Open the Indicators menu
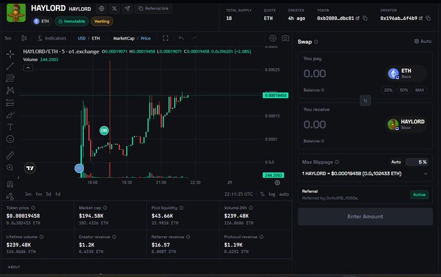Screen dimensions: 441x277 [x=52, y=38]
